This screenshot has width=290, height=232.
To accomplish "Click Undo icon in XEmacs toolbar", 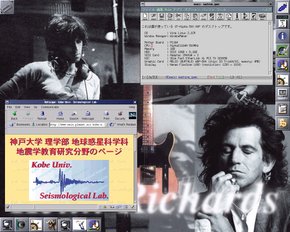I will [203, 16].
